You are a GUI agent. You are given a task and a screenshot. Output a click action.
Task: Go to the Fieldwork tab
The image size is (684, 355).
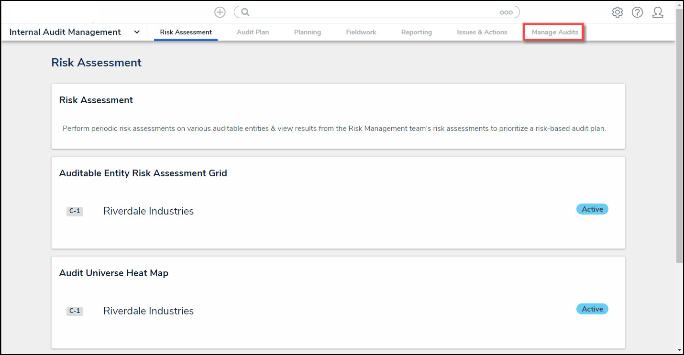[x=361, y=32]
